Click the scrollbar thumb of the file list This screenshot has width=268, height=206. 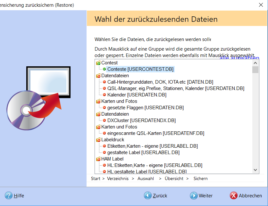point(255,70)
